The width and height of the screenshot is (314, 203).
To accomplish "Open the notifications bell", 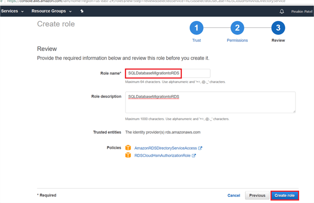I will [x=282, y=11].
